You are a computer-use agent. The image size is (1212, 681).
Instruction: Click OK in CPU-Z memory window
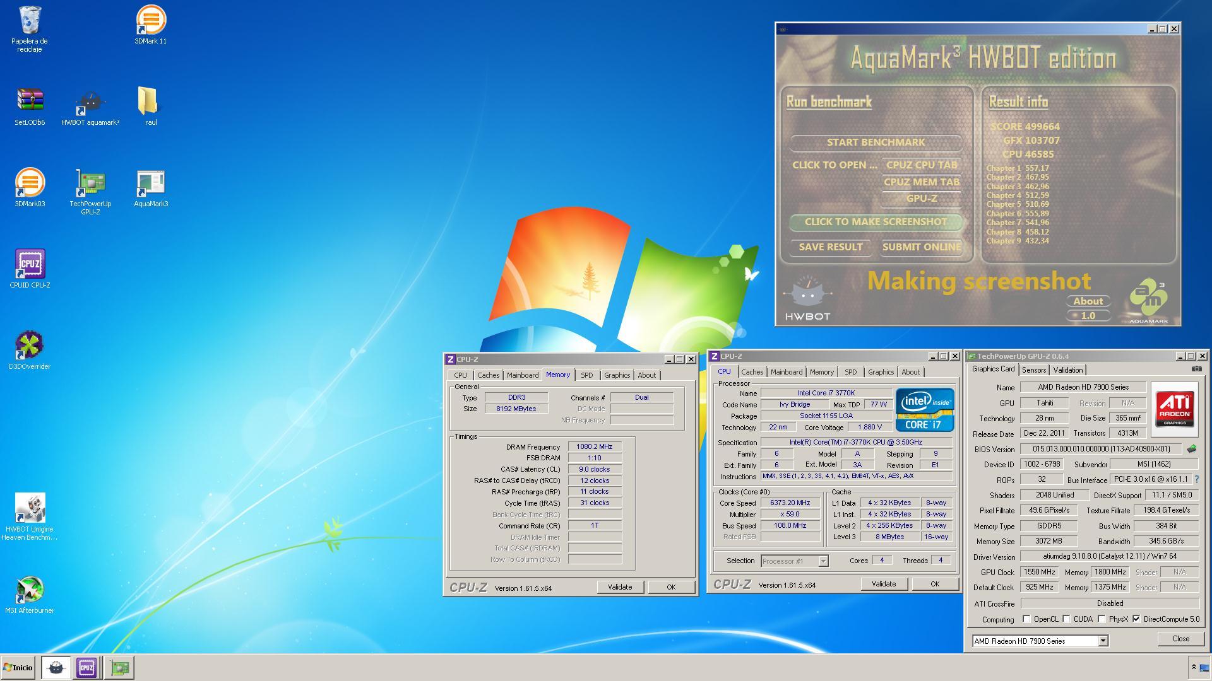(x=671, y=587)
